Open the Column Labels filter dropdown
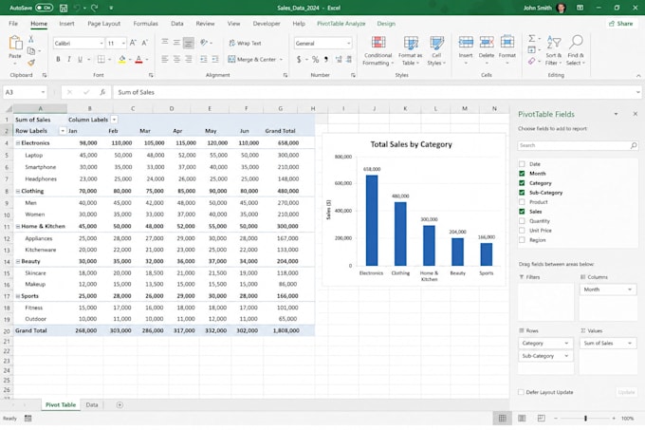 (114, 120)
